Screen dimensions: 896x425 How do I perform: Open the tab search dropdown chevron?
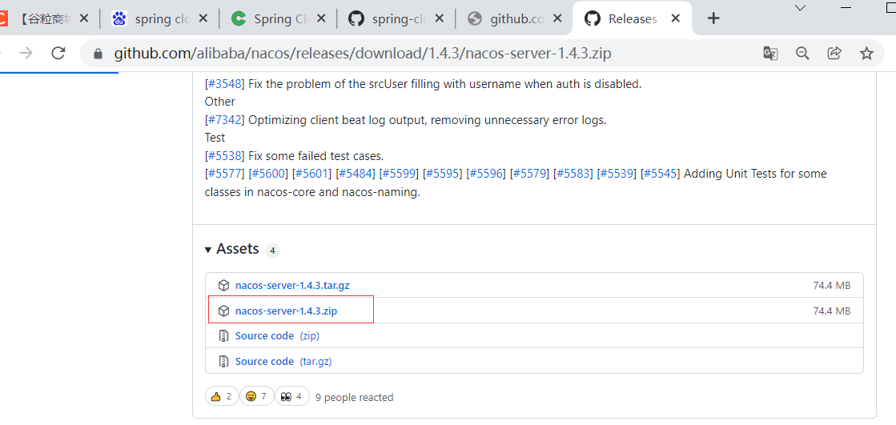[x=800, y=7]
